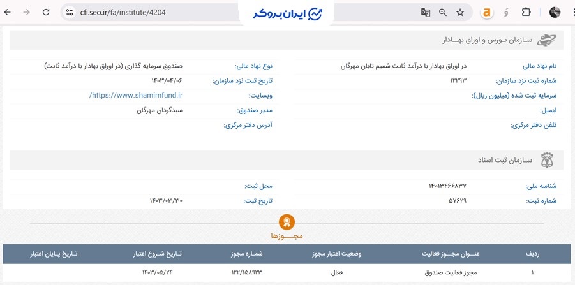Select registry date ۱۴۰۳/۰۳/۳۰
The height and width of the screenshot is (285, 575).
pyautogui.click(x=166, y=200)
